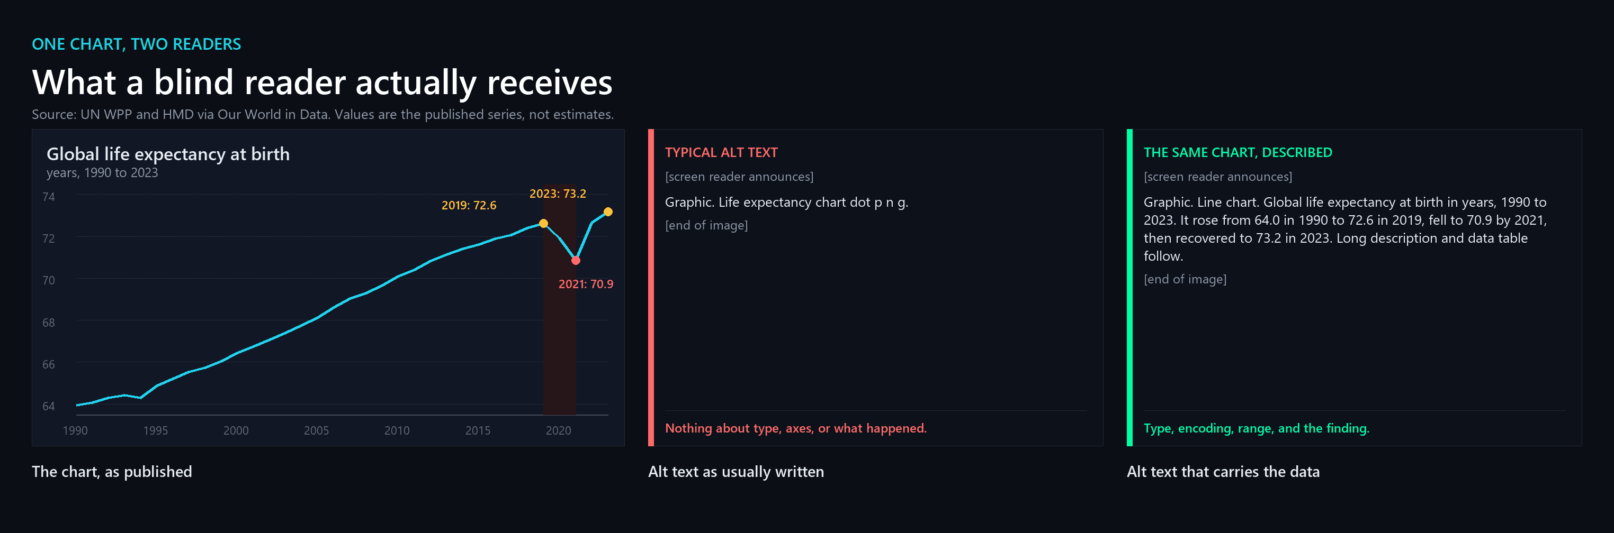This screenshot has height=533, width=1614.
Task: Click 'THE SAME CHART, DESCRIBED' heading
Action: 1238,153
